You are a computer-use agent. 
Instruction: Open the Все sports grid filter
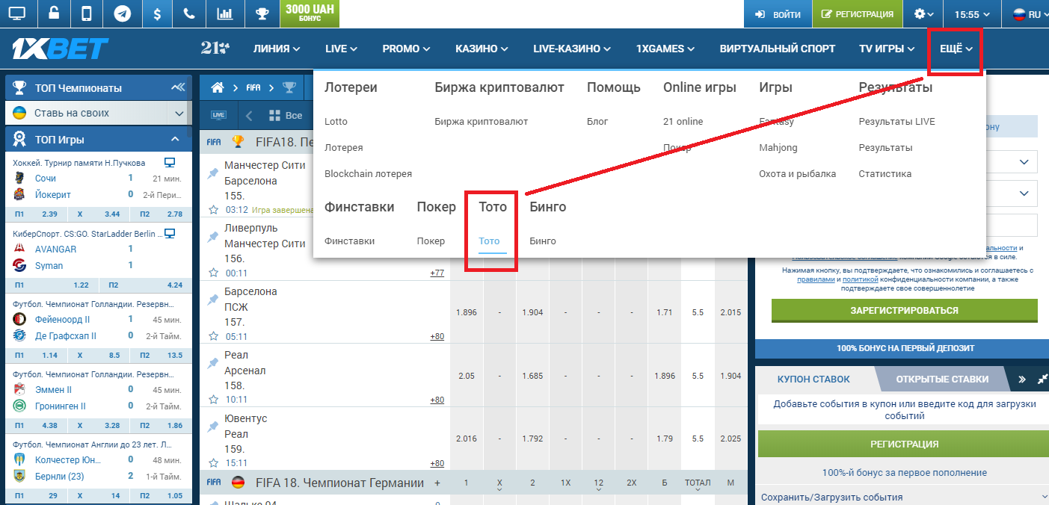(285, 116)
